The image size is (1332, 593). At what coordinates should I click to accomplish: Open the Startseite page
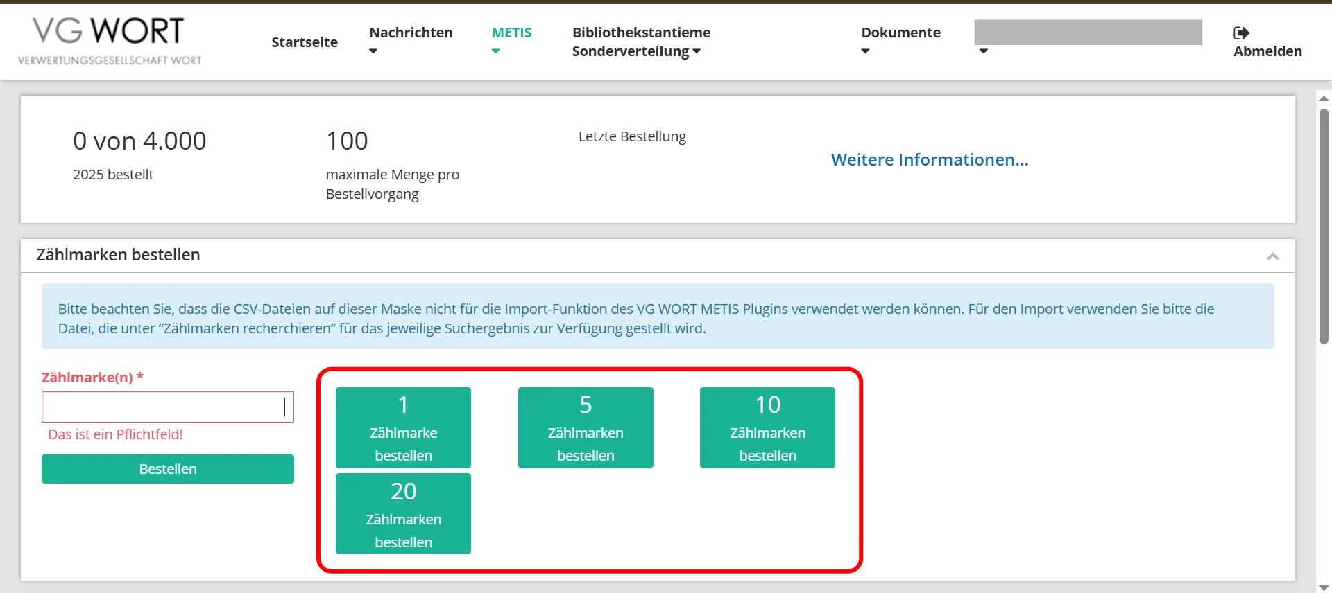(x=305, y=42)
